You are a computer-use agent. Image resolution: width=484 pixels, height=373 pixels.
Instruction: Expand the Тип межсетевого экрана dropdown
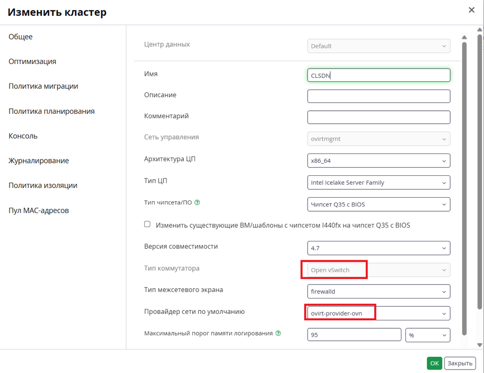pos(379,292)
